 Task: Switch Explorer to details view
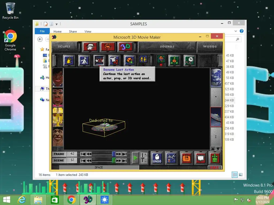[234, 175]
